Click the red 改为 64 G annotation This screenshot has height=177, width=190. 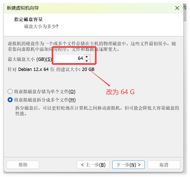coord(120,92)
